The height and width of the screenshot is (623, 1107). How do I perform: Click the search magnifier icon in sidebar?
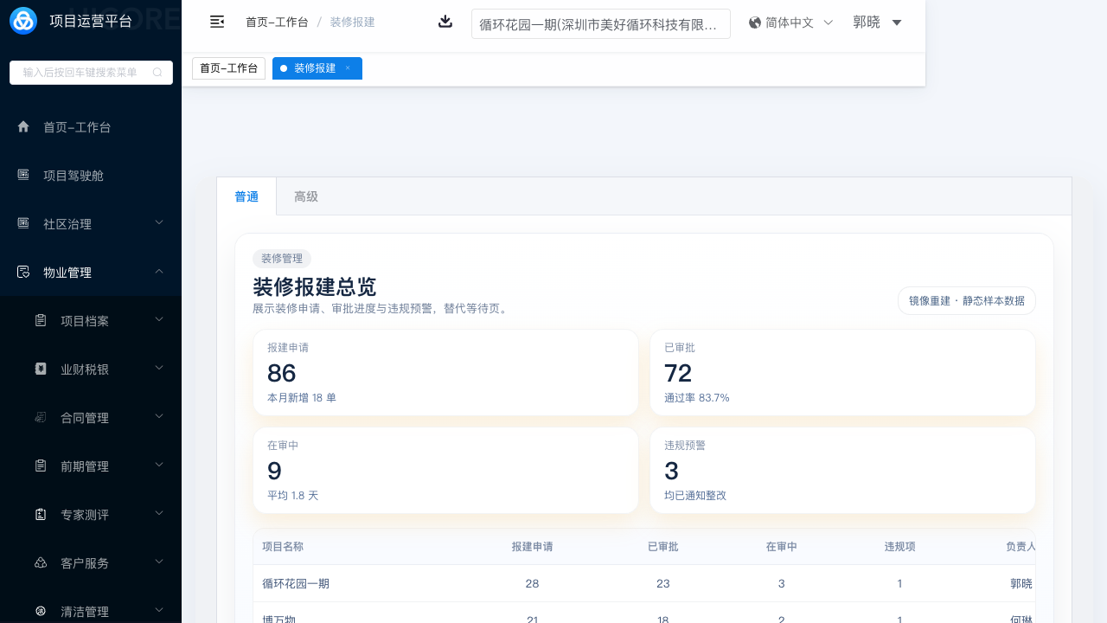(x=157, y=73)
